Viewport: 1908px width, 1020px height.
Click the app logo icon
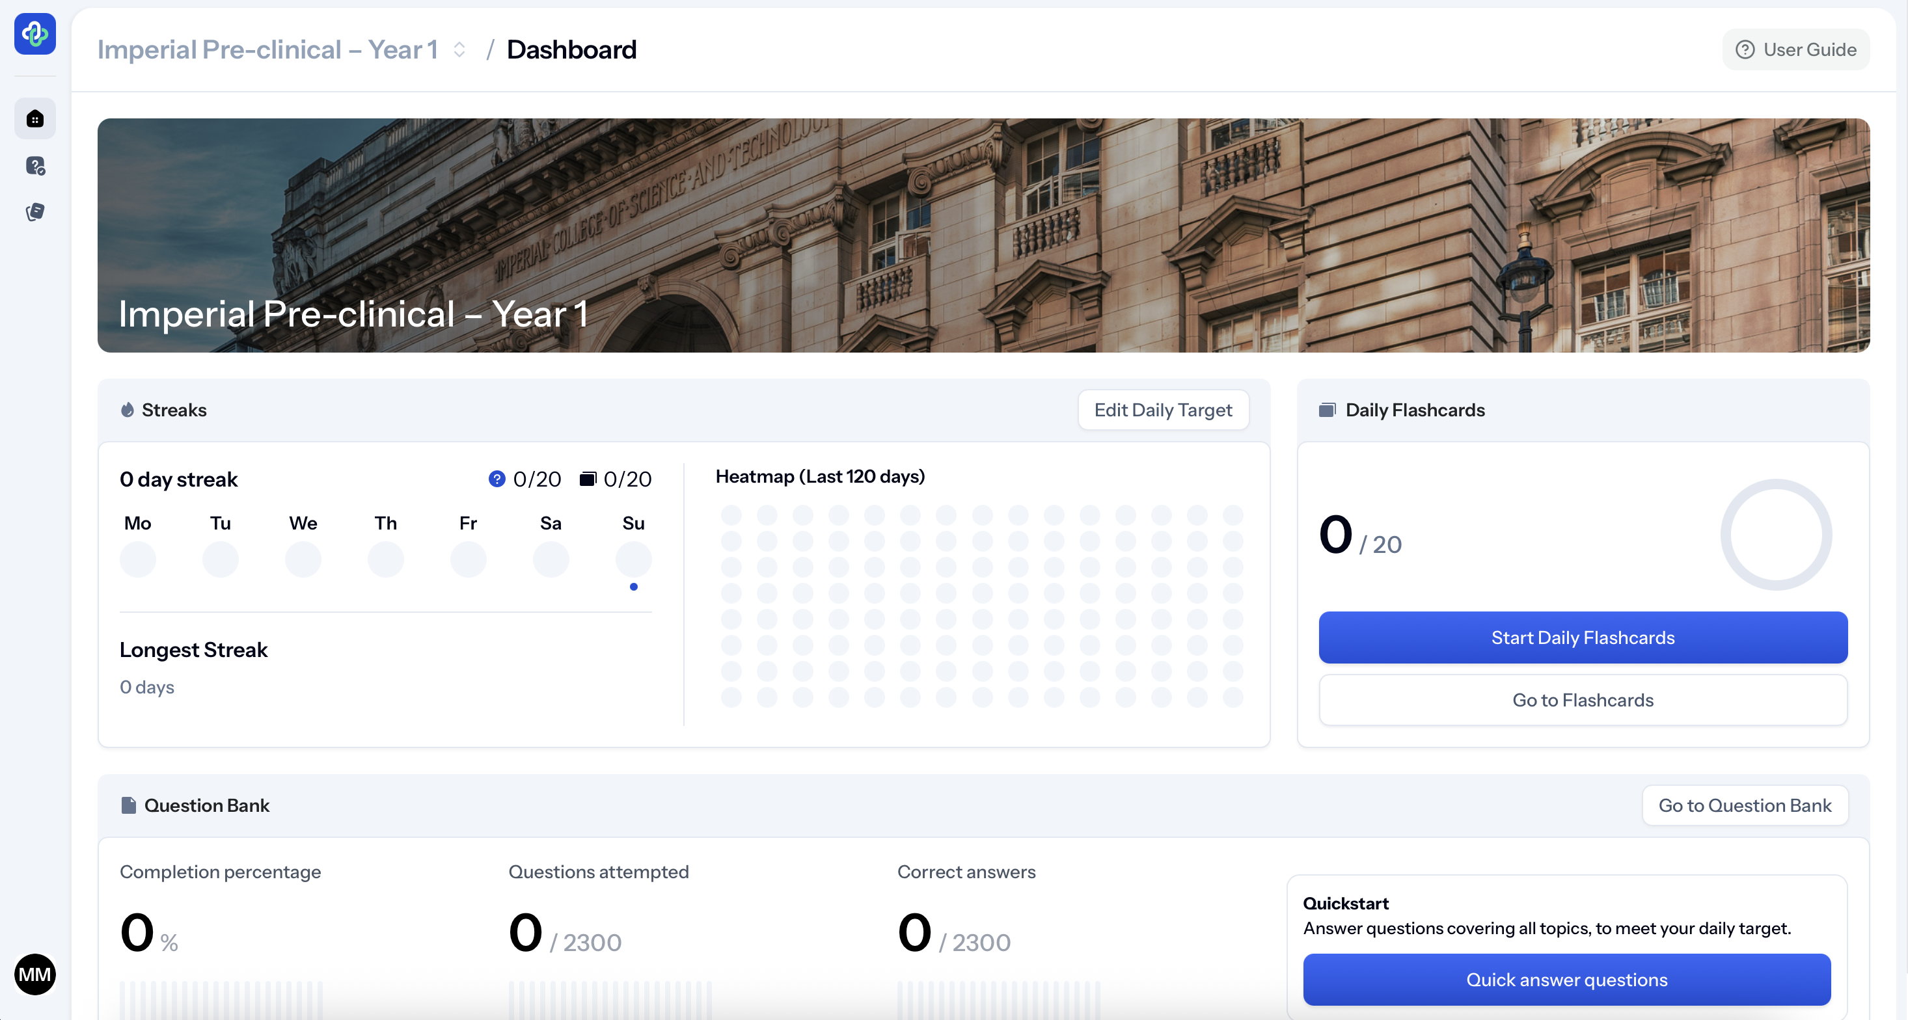point(34,34)
